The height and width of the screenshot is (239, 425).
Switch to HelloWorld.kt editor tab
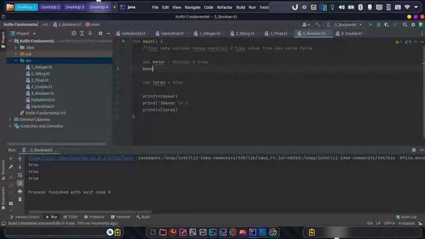click(131, 34)
